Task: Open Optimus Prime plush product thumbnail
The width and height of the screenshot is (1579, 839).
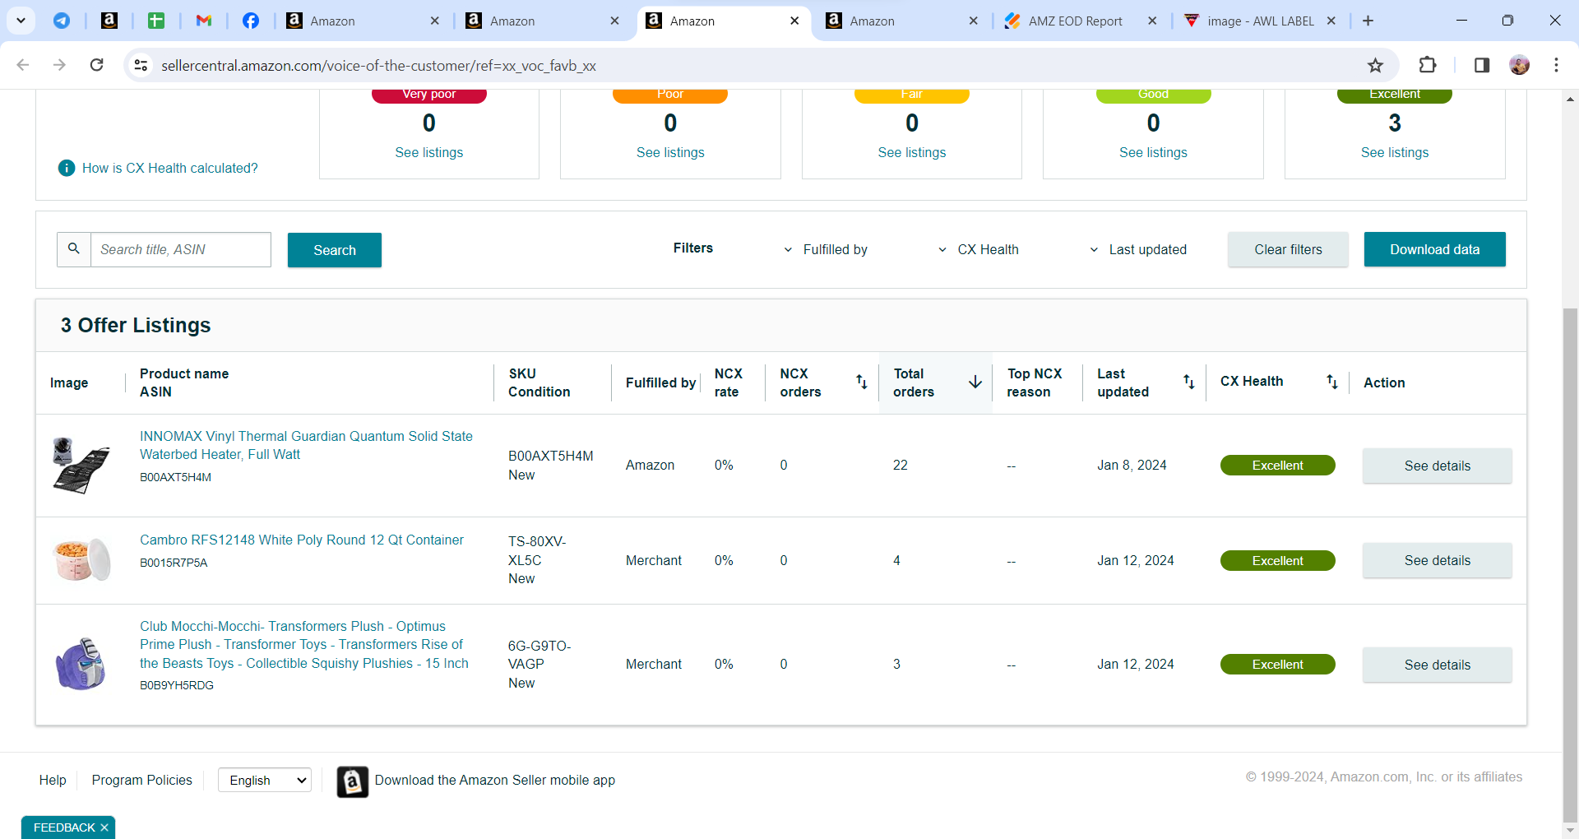Action: click(x=81, y=663)
